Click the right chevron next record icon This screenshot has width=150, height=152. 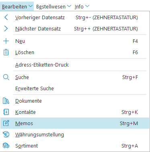(x=6, y=28)
